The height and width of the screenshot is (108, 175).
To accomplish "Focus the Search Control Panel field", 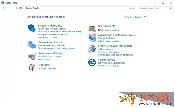I will (155, 8).
